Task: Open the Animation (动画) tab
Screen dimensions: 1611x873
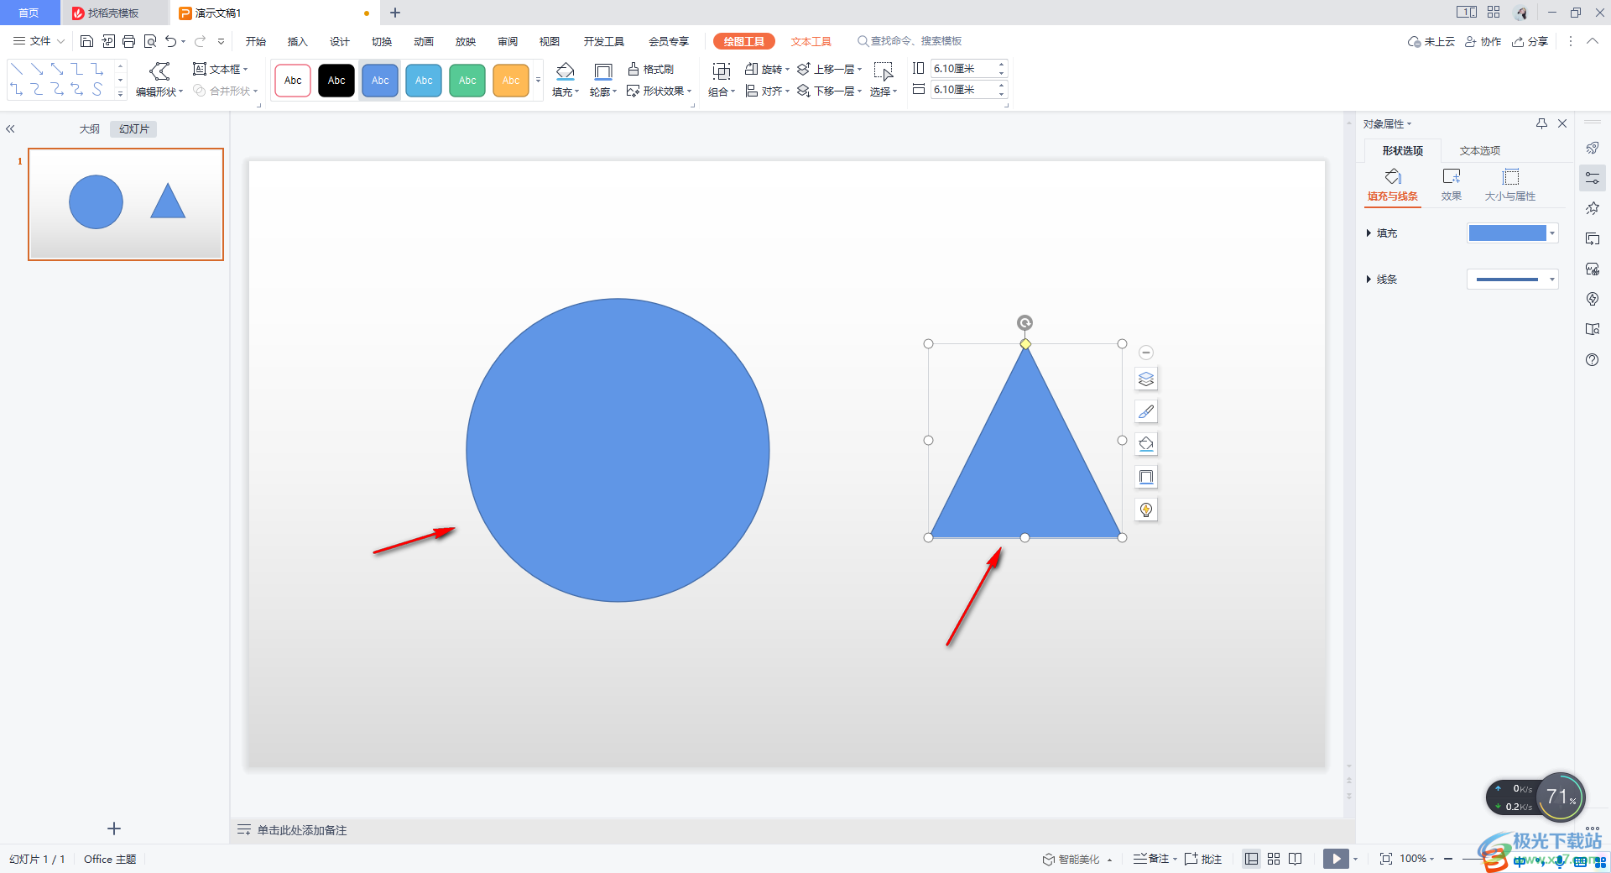Action: [424, 41]
